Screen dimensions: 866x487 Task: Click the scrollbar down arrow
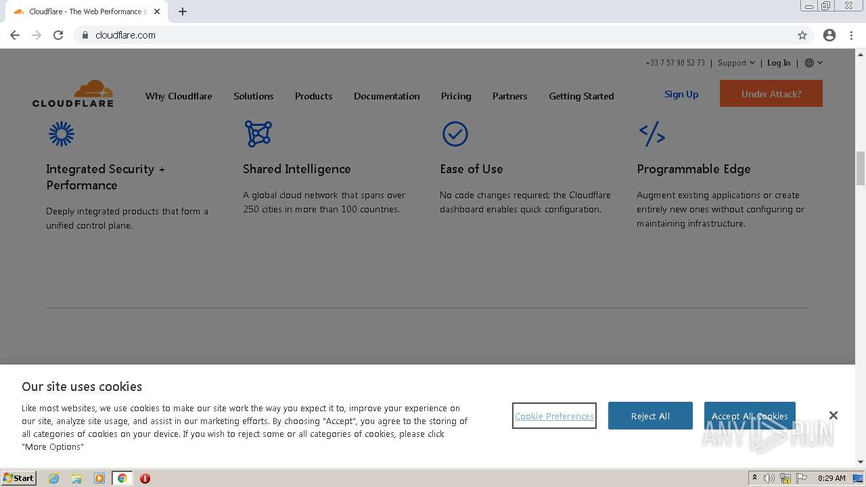[861, 462]
